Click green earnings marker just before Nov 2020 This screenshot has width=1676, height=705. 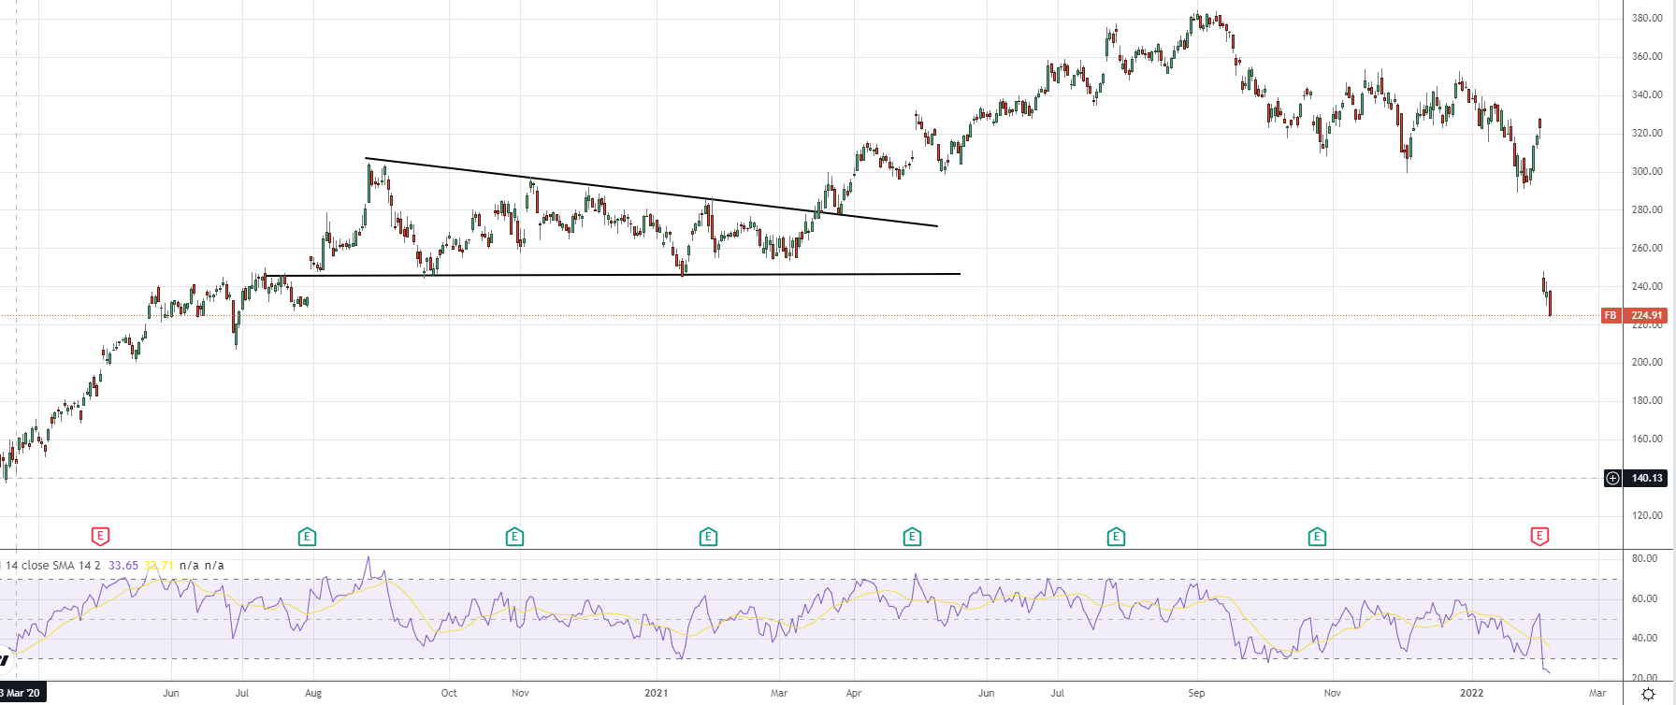pyautogui.click(x=514, y=537)
